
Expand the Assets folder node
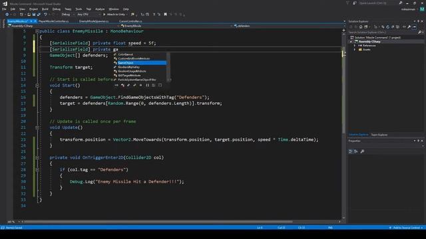(x=355, y=50)
